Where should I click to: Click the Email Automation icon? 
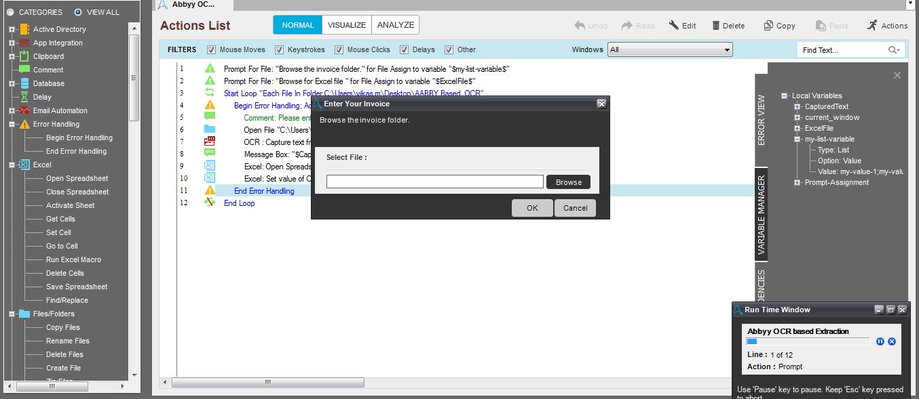coord(24,110)
